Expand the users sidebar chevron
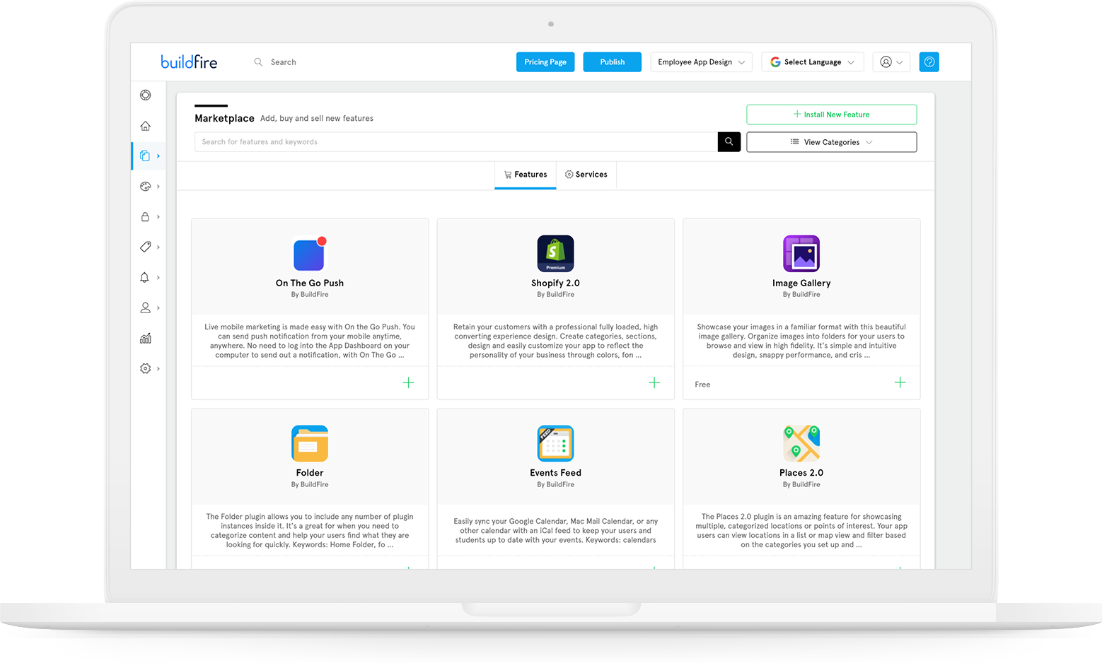The width and height of the screenshot is (1102, 663). click(x=158, y=307)
